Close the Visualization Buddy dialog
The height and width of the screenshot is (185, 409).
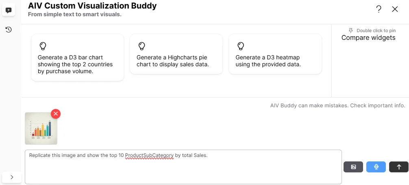(395, 9)
